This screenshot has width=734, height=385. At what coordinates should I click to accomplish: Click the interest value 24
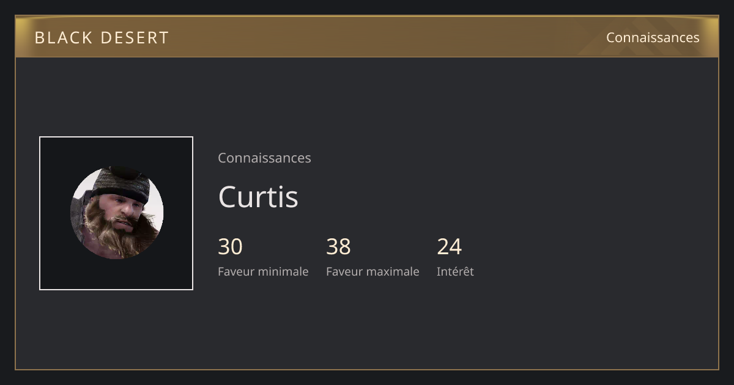point(449,247)
